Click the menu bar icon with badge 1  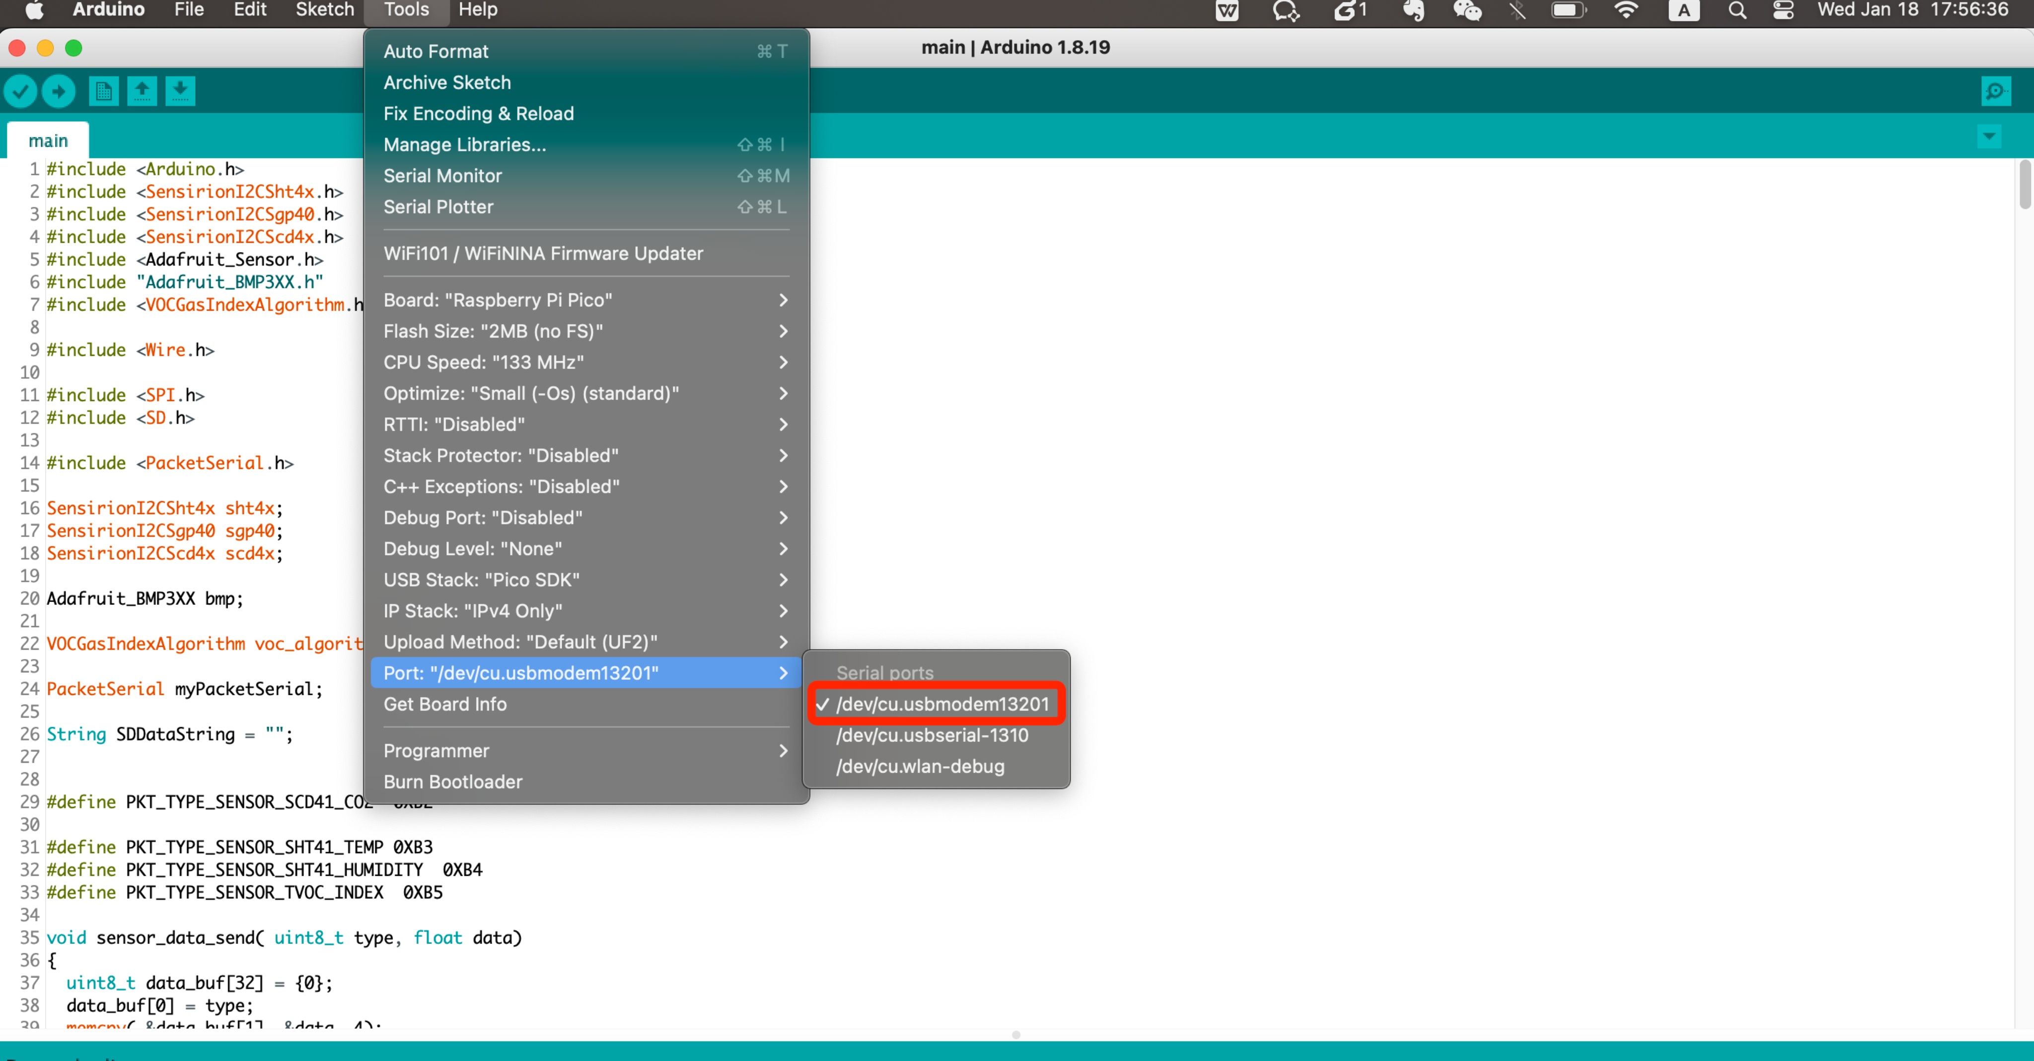1350,10
